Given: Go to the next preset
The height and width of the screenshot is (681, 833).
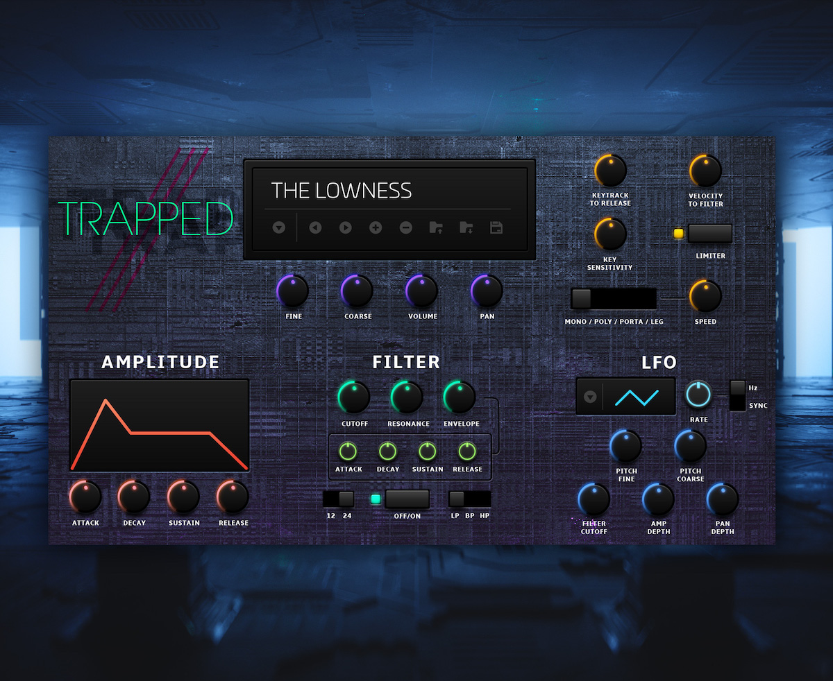Looking at the screenshot, I should click(x=345, y=227).
